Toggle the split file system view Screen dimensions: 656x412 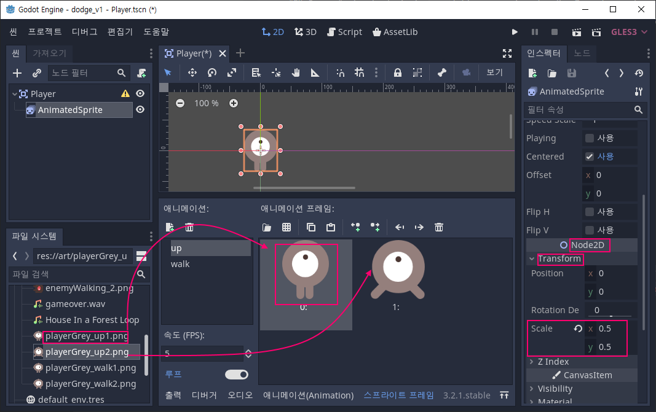point(141,255)
